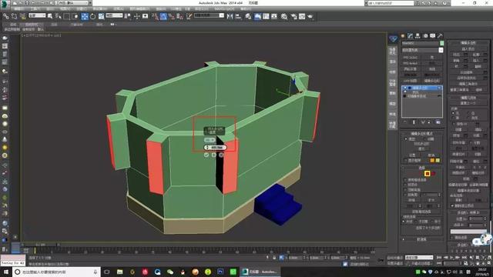493x277 pixels.
Task: Open the Freeform ribbon tab
Action: pos(32,24)
